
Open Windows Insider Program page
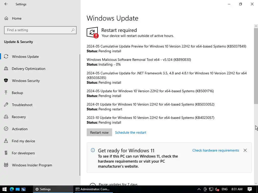32,165
